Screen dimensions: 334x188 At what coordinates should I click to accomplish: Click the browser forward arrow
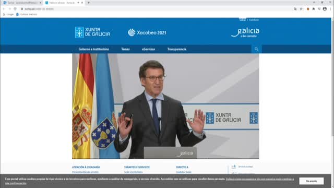tap(9, 9)
